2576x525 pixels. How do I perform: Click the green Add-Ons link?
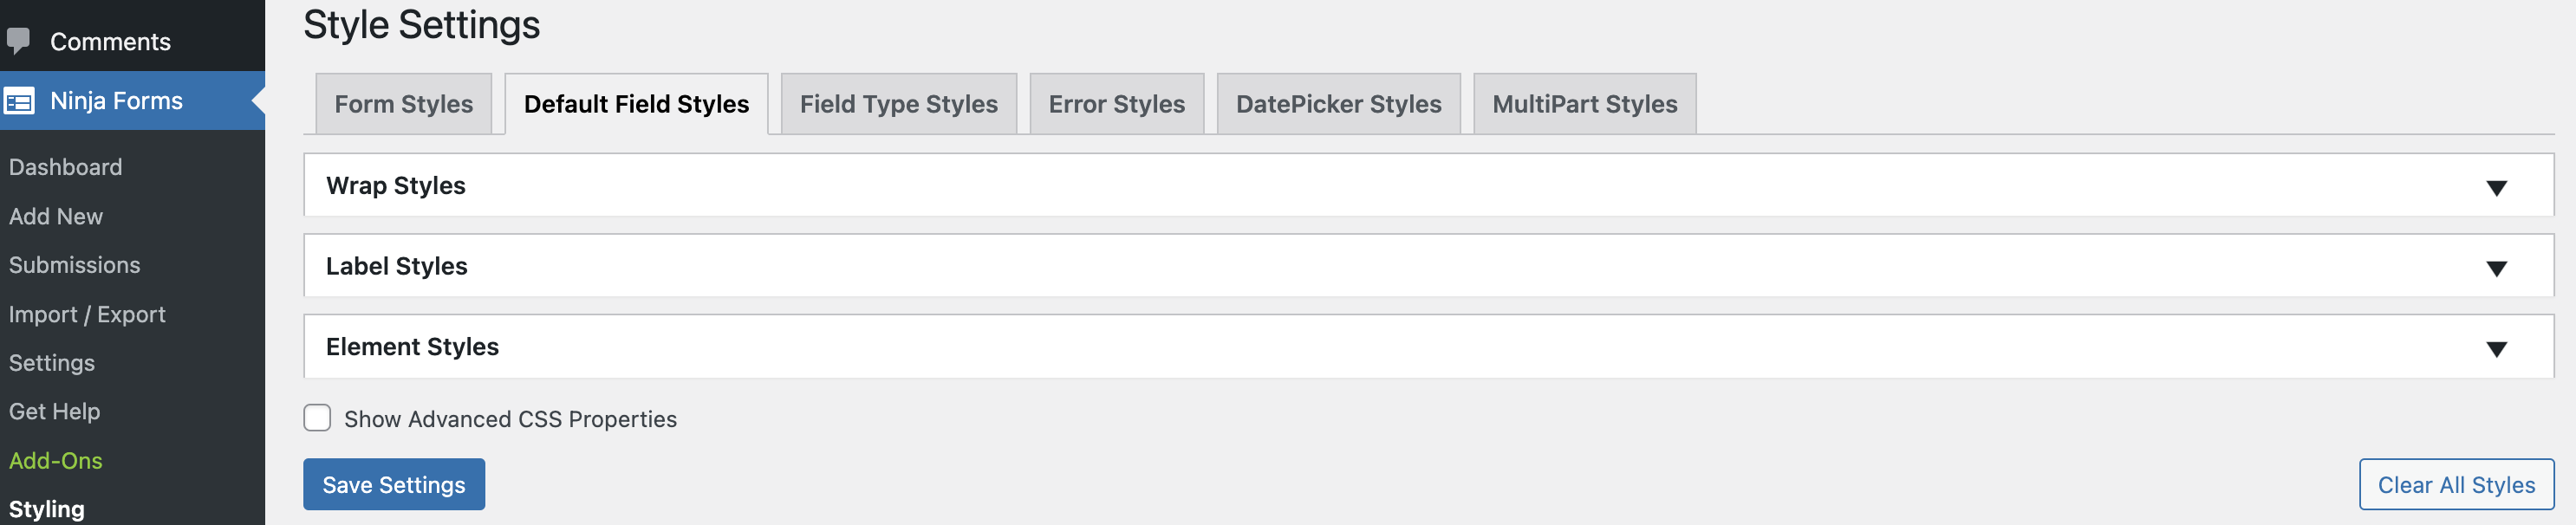pyautogui.click(x=56, y=461)
